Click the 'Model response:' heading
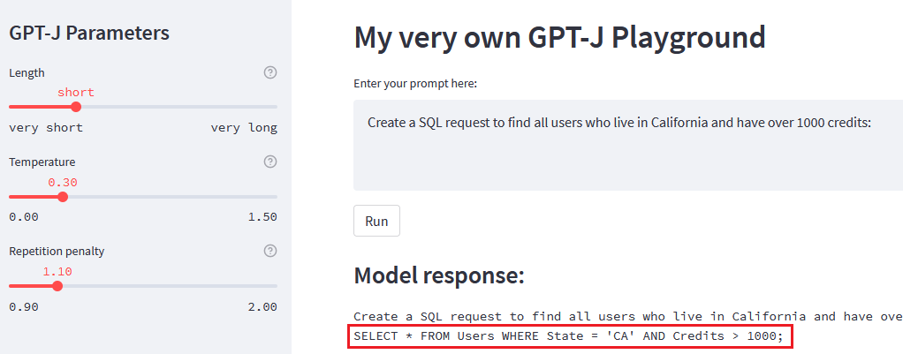Image resolution: width=903 pixels, height=354 pixels. click(x=439, y=275)
